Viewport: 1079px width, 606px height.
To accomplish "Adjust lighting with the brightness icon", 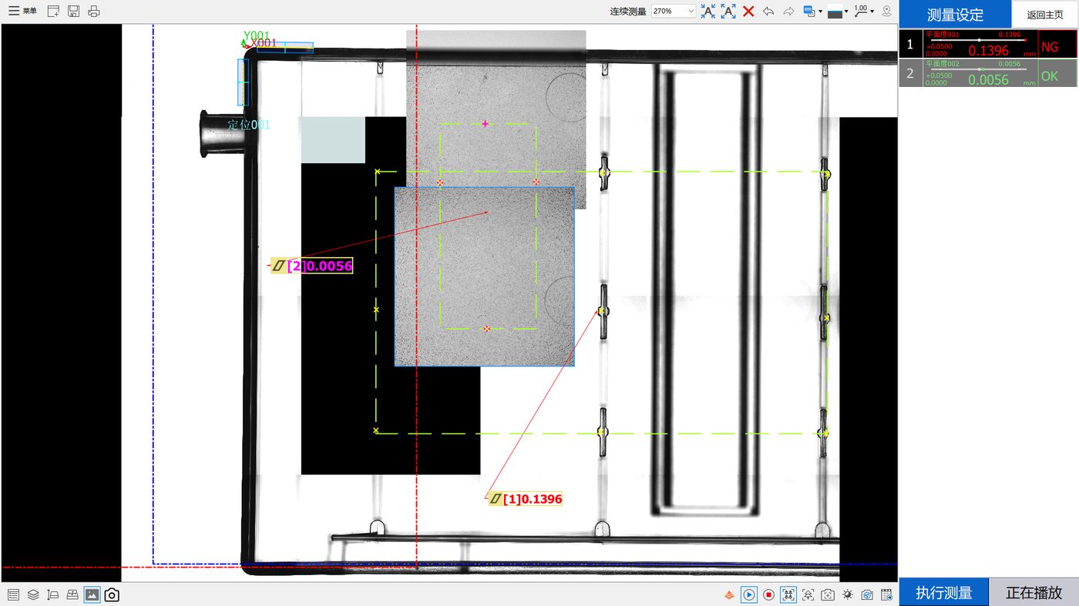I will (848, 594).
